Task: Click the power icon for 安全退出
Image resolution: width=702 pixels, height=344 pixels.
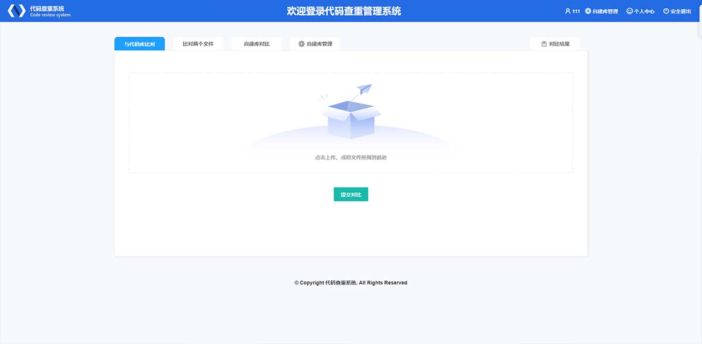Action: coord(666,11)
